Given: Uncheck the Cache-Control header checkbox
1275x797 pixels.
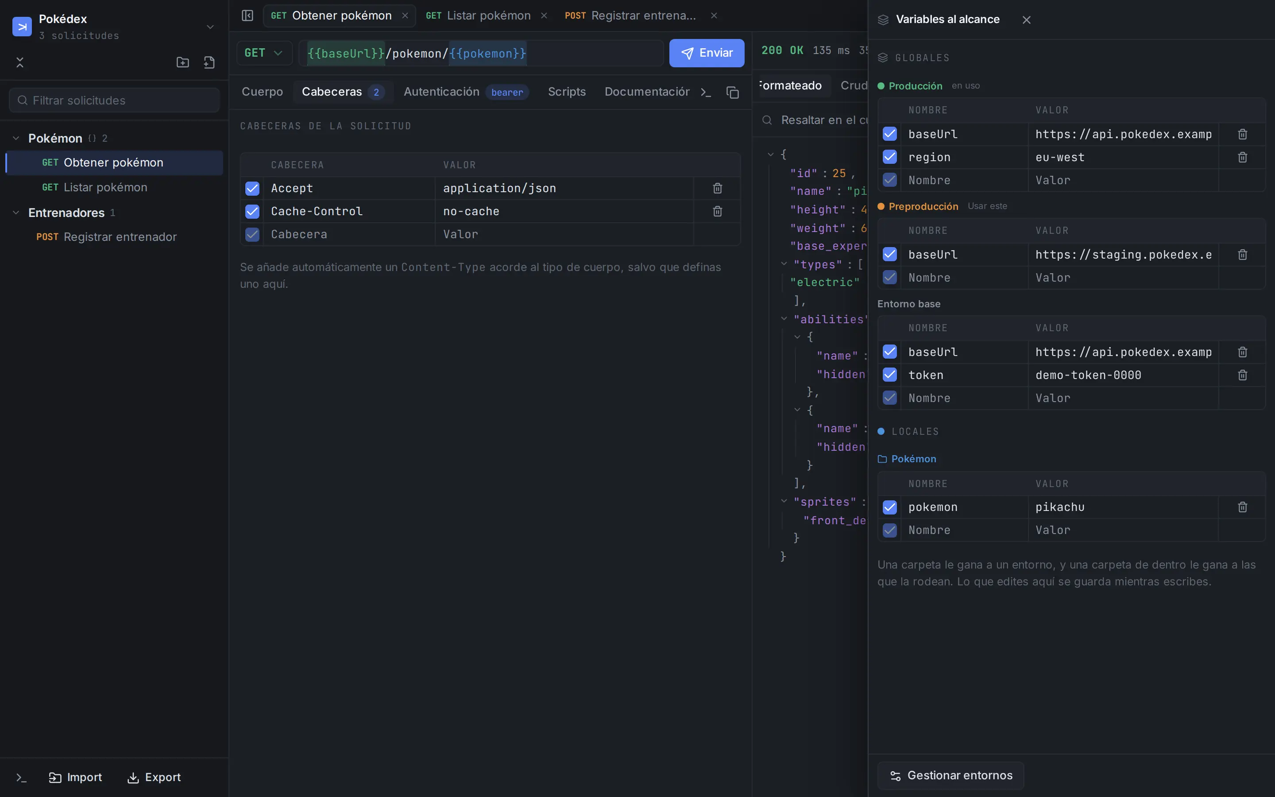Looking at the screenshot, I should pos(252,211).
